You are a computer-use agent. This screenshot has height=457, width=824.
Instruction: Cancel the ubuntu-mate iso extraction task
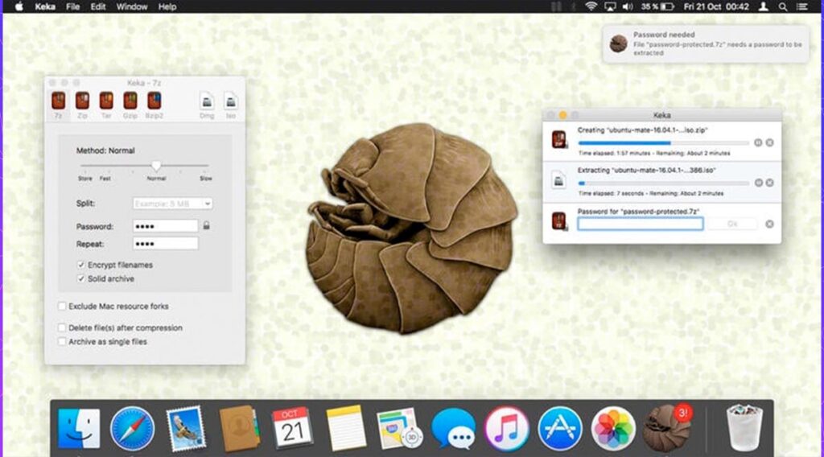tap(769, 183)
